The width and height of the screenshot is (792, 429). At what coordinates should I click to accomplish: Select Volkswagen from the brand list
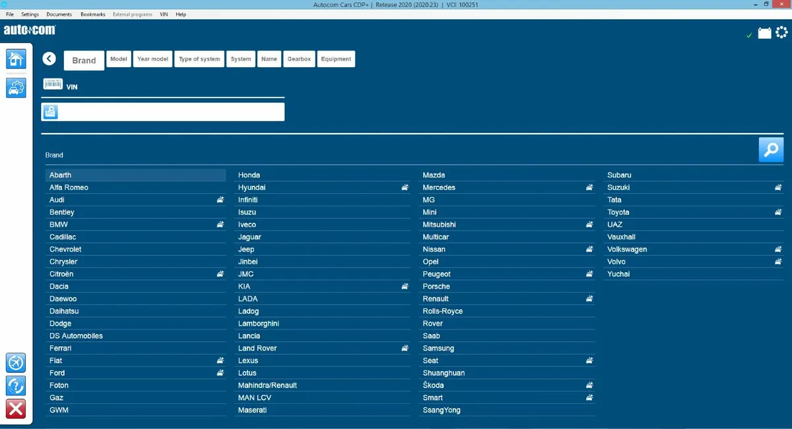coord(627,249)
